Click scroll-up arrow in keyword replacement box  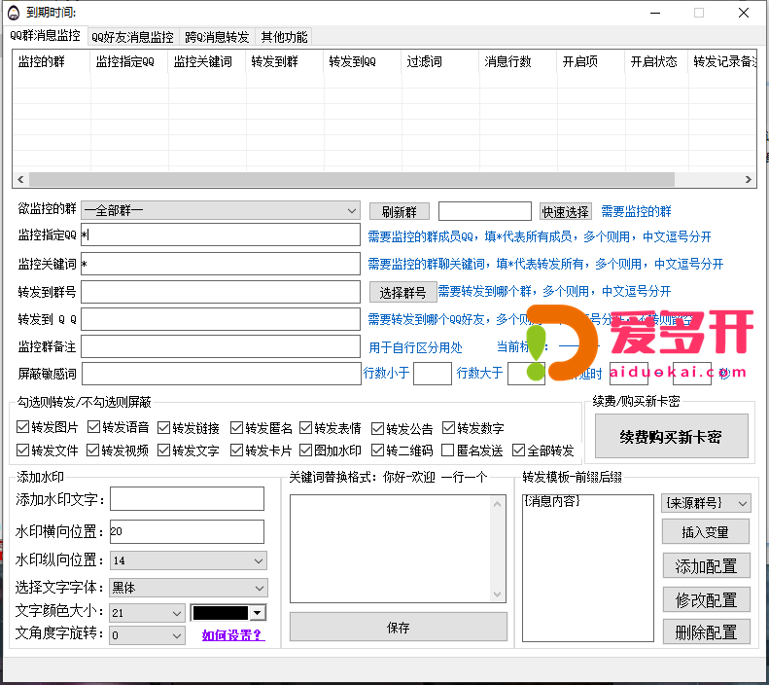click(x=498, y=504)
